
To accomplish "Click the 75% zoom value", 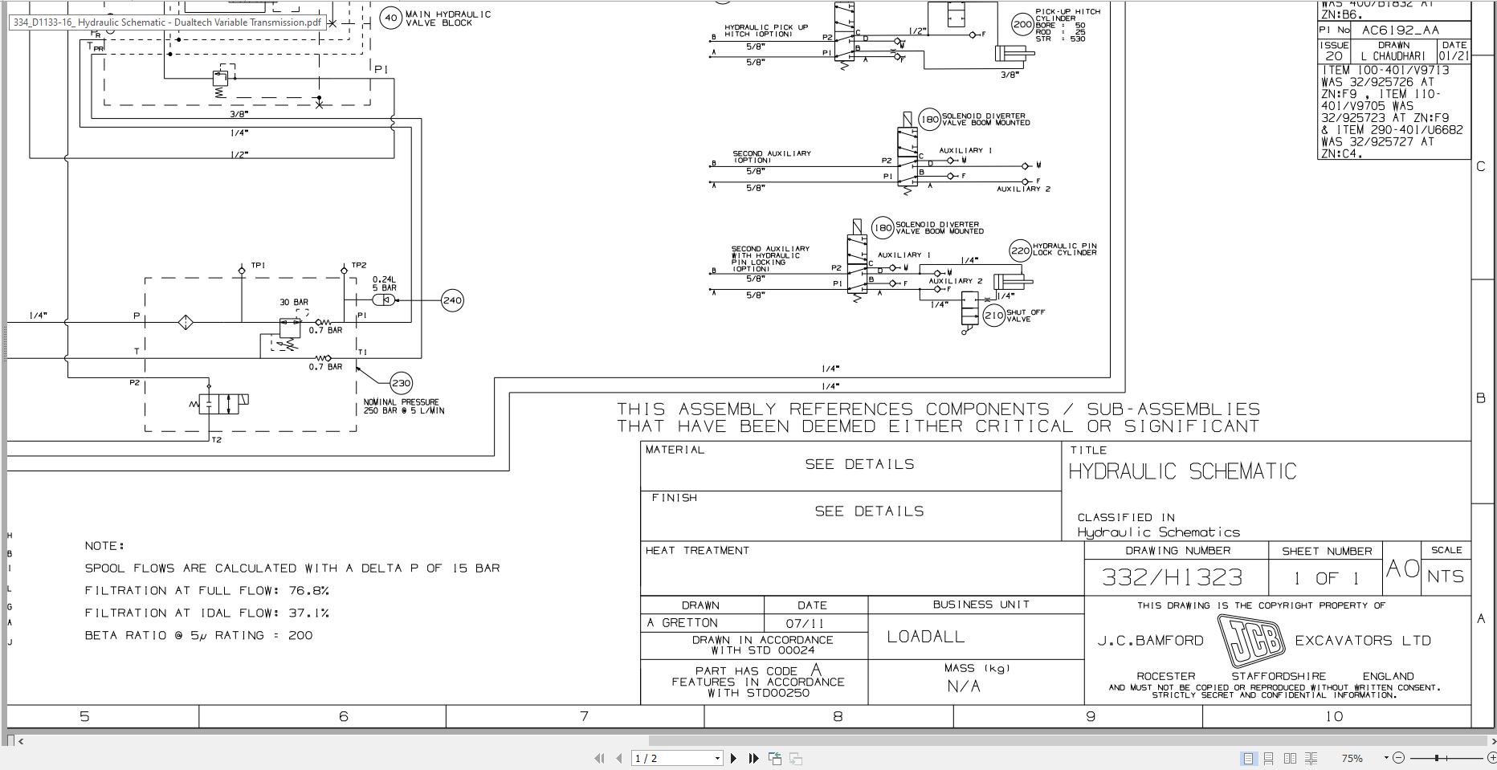I will pyautogui.click(x=1352, y=758).
